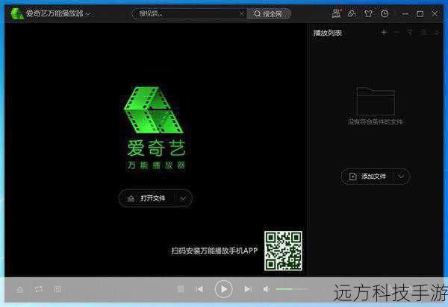Remove from playlist with the minus icon
Viewport: 448px width, 307px height.
pos(397,33)
